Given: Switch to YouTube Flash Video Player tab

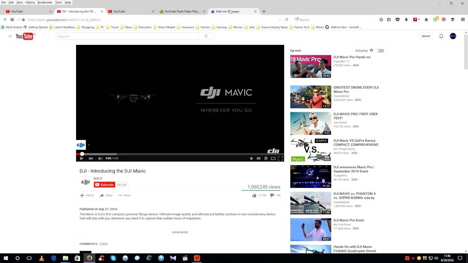Looking at the screenshot, I should (182, 11).
